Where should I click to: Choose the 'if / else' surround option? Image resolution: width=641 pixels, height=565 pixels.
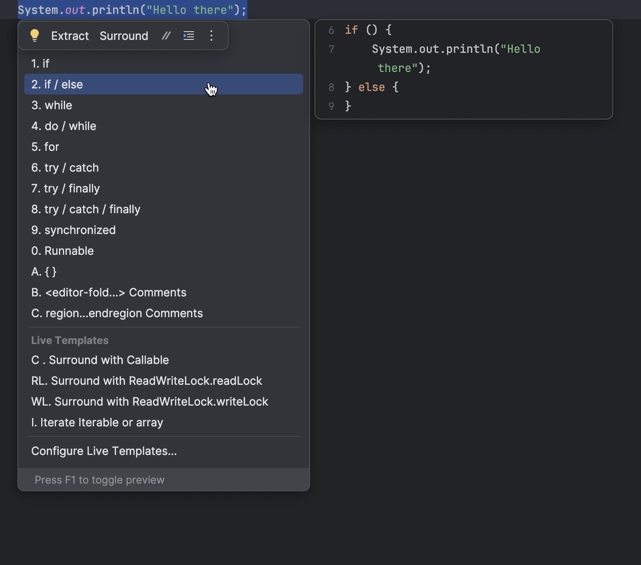point(57,84)
